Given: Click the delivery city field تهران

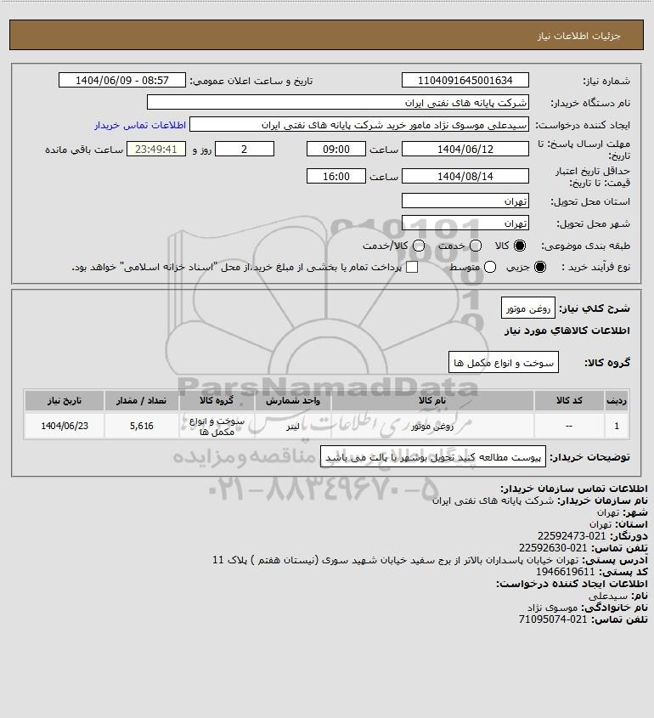Looking at the screenshot, I should pyautogui.click(x=465, y=223).
